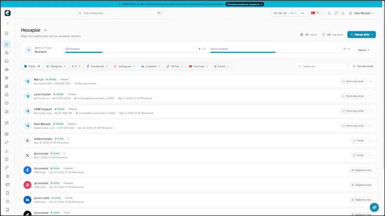
Task: Open the chain Link icon in sidebar
Action: pyautogui.click(x=7, y=168)
